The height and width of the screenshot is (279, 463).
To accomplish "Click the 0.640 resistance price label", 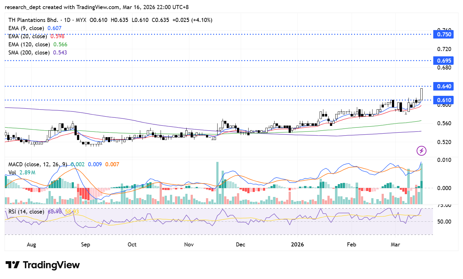I will (x=444, y=86).
